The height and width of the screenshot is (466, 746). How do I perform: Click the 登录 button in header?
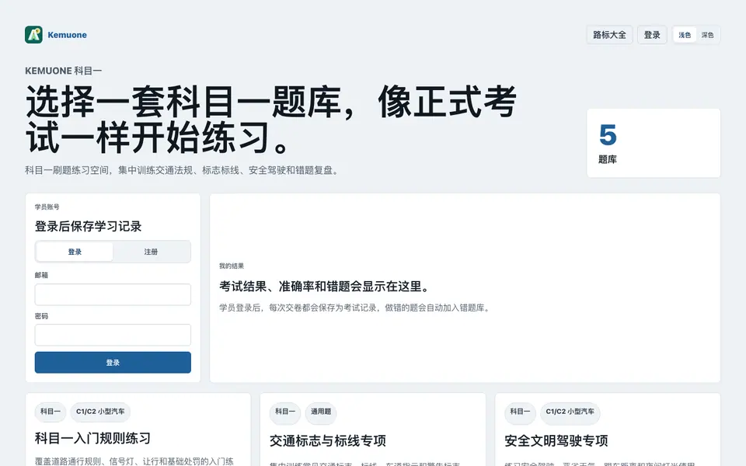point(652,35)
